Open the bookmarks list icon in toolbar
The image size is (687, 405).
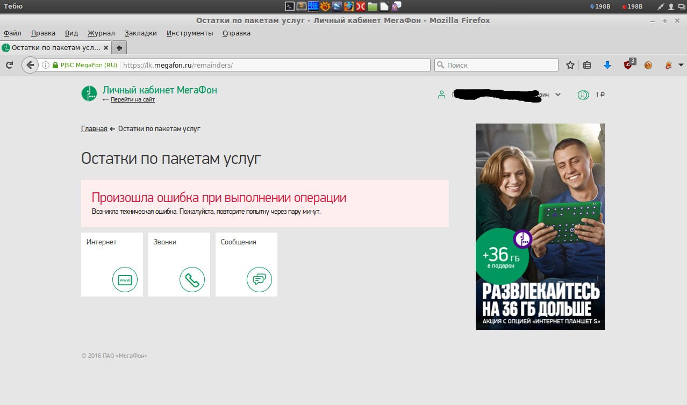pos(587,65)
